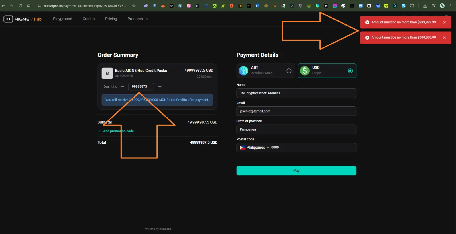Open the browser home page
The height and width of the screenshot is (234, 456).
click(29, 6)
